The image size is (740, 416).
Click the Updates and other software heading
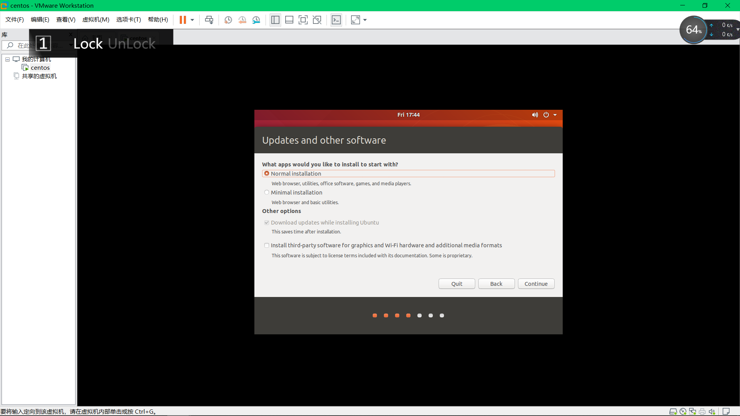point(324,140)
